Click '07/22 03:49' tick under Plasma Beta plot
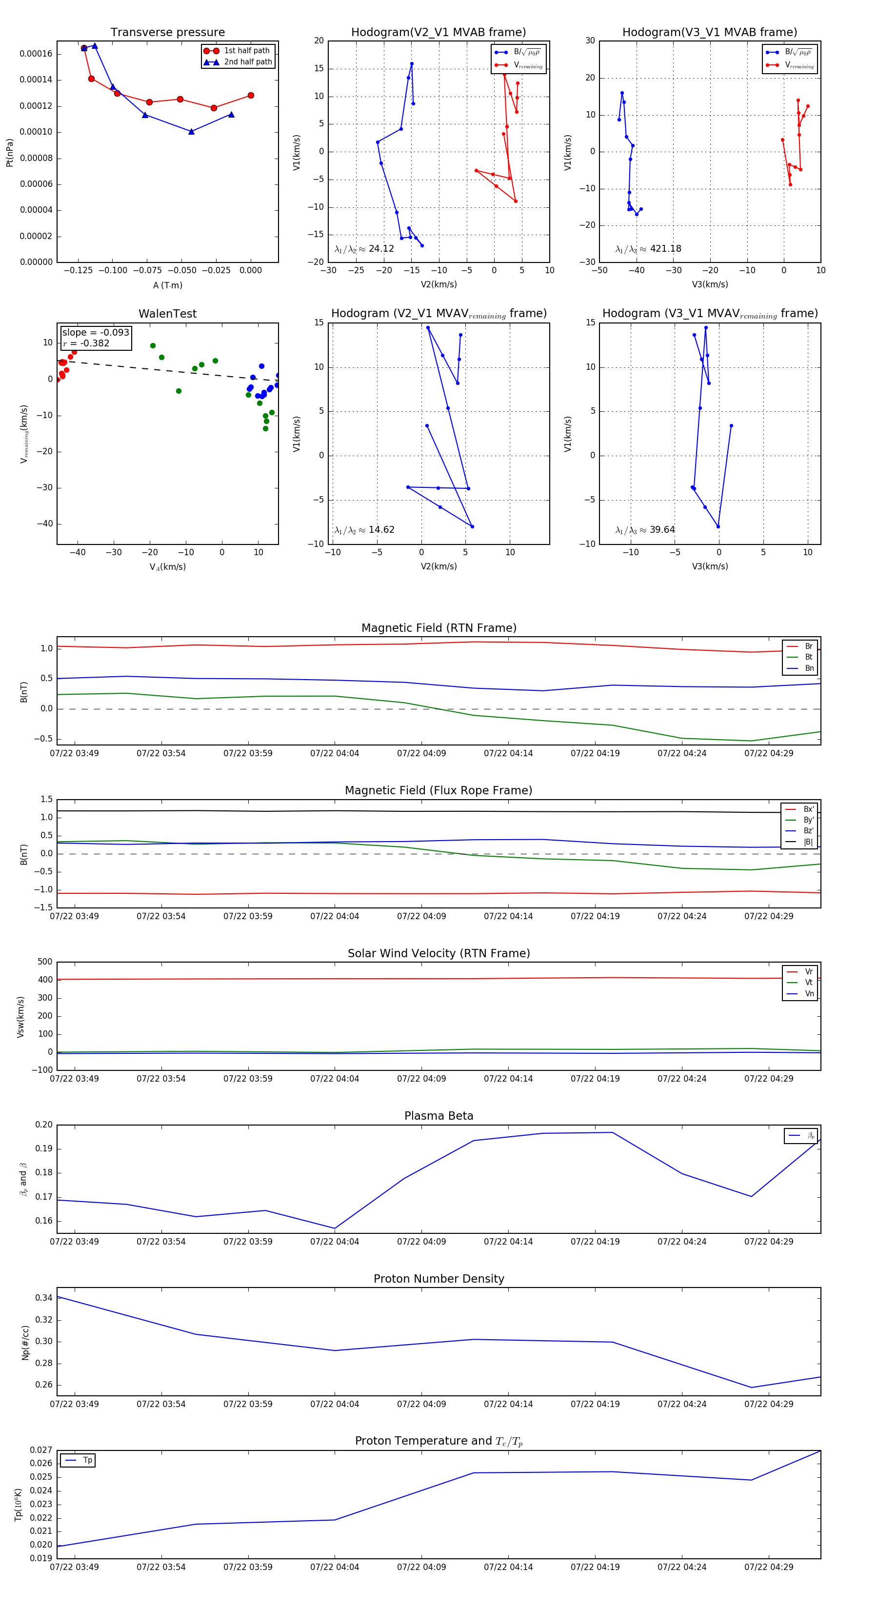Viewport: 878px width, 1610px height. click(x=74, y=1242)
